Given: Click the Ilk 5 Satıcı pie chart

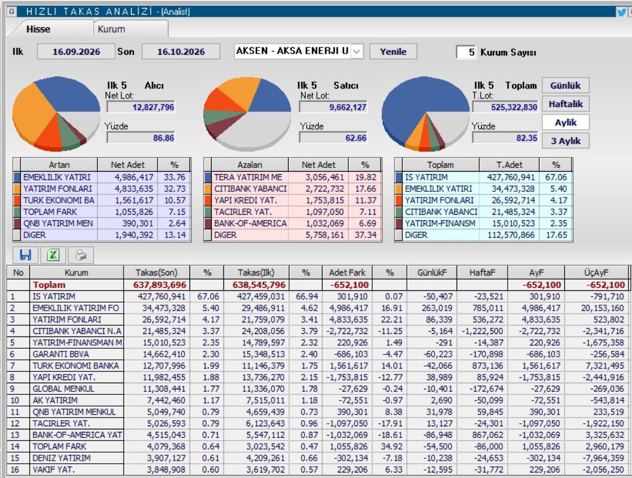Looking at the screenshot, I should click(247, 114).
